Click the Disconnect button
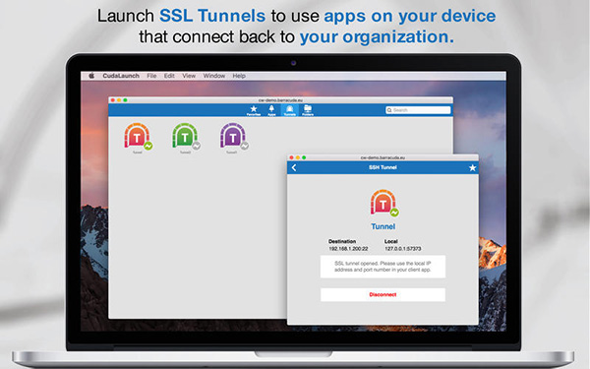Image resolution: width=590 pixels, height=369 pixels. click(383, 295)
